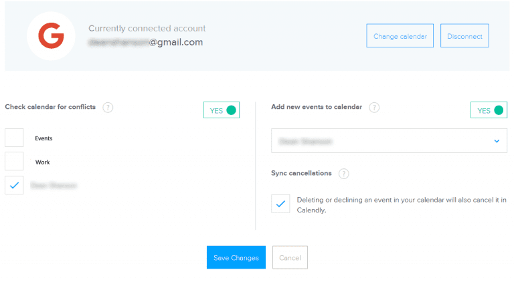This screenshot has width=514, height=282.
Task: Open help icon for Check calendar for conflicts
Action: [108, 108]
